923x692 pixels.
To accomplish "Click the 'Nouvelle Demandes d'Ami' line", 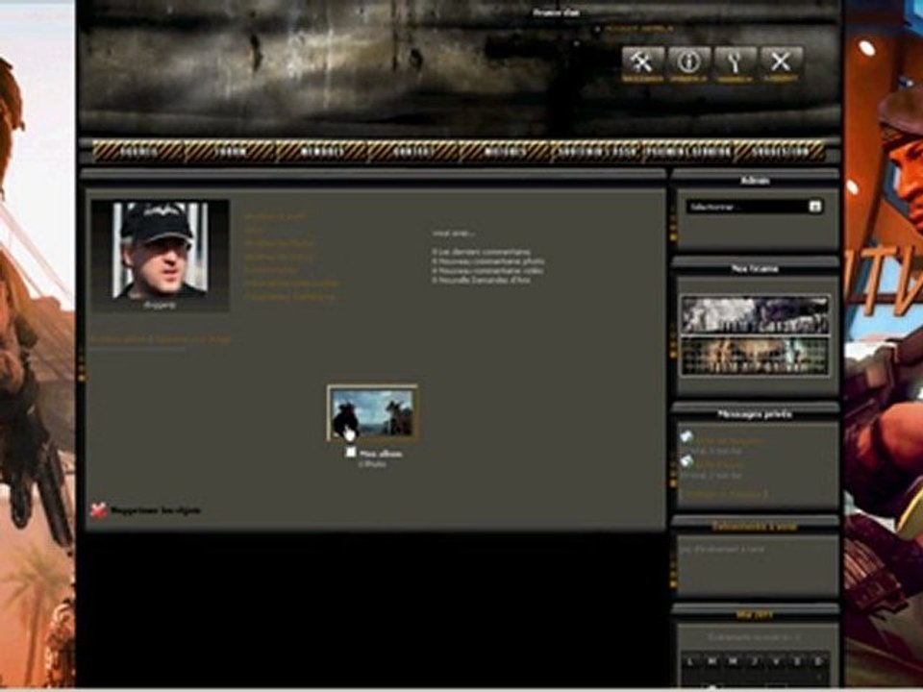I will coord(482,280).
